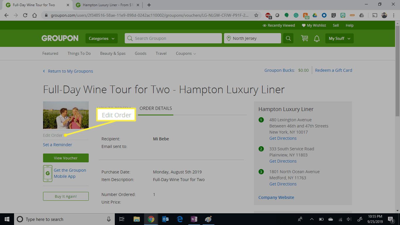Open the Groupon shopping cart
Screen dimensions: 400x225
tap(305, 38)
